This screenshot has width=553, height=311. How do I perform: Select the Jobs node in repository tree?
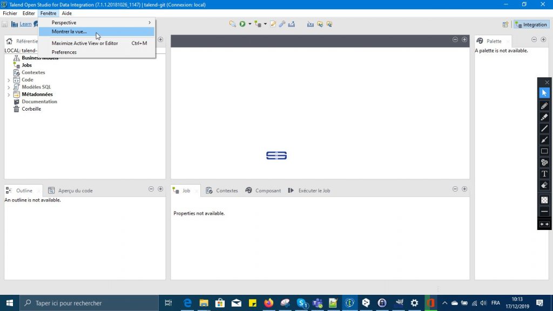click(27, 65)
